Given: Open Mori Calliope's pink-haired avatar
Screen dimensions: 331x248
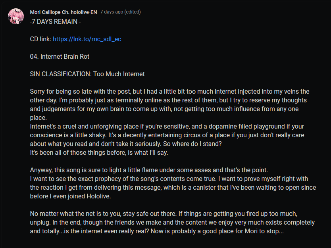Looking at the screenshot, I should [x=16, y=16].
